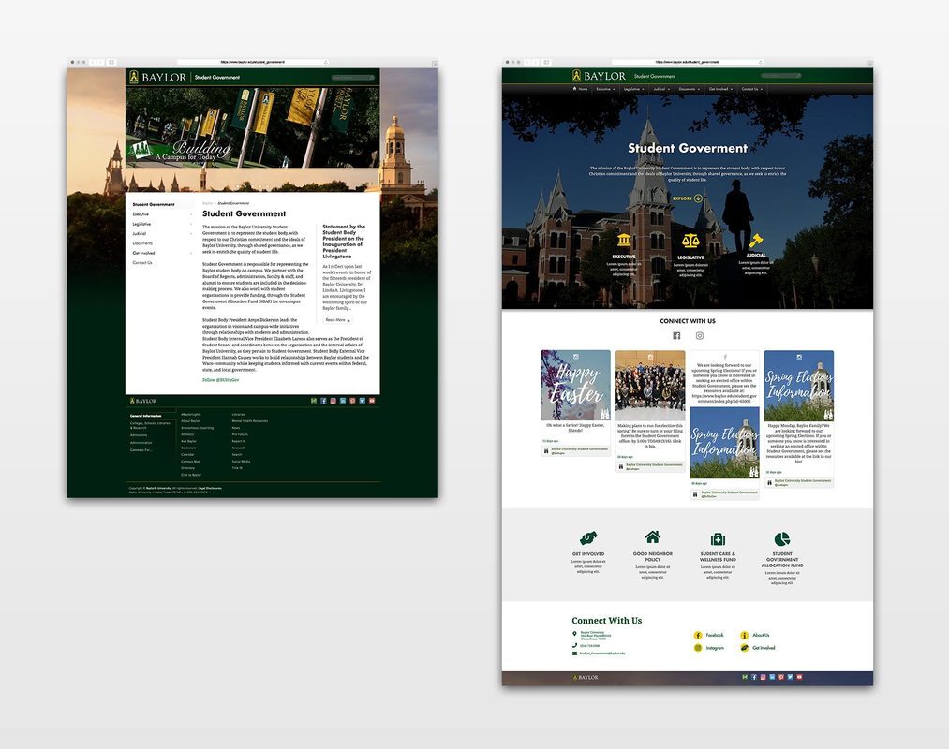Image resolution: width=949 pixels, height=749 pixels.
Task: Open the About Us link in footer
Action: (760, 635)
